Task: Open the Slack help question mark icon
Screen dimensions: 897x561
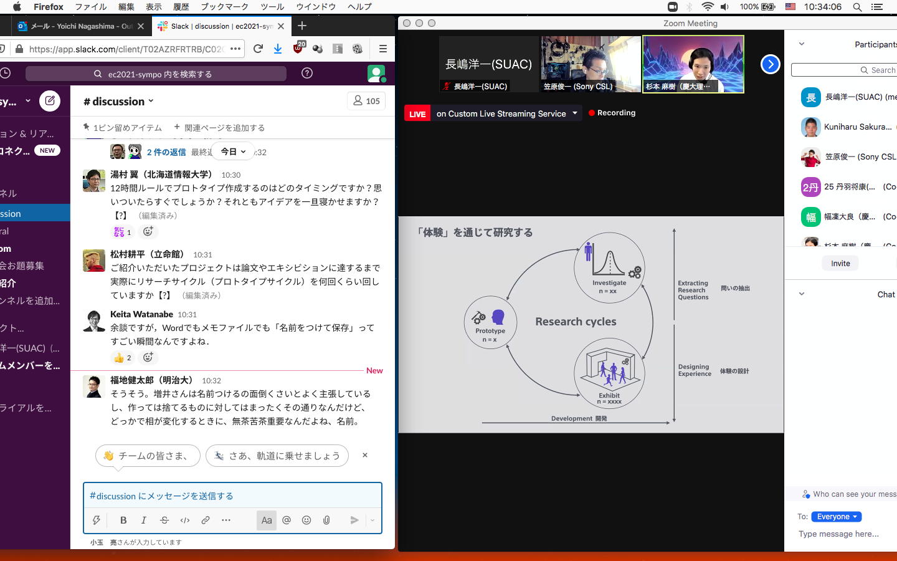Action: (x=306, y=73)
